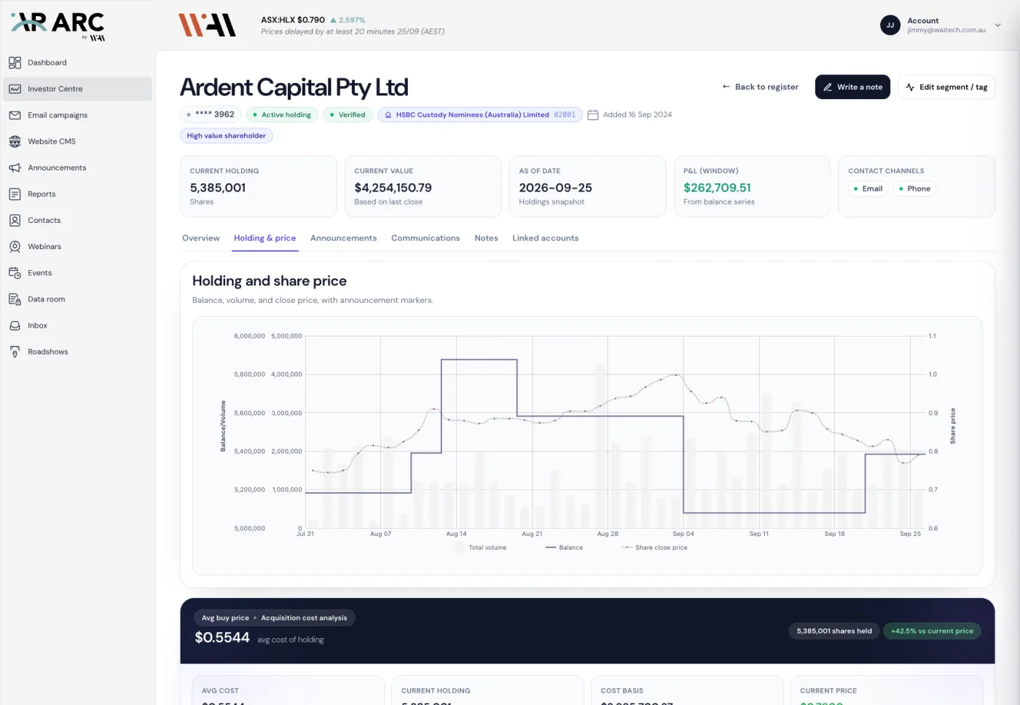
Task: Toggle Share close price legend entry
Action: [654, 548]
